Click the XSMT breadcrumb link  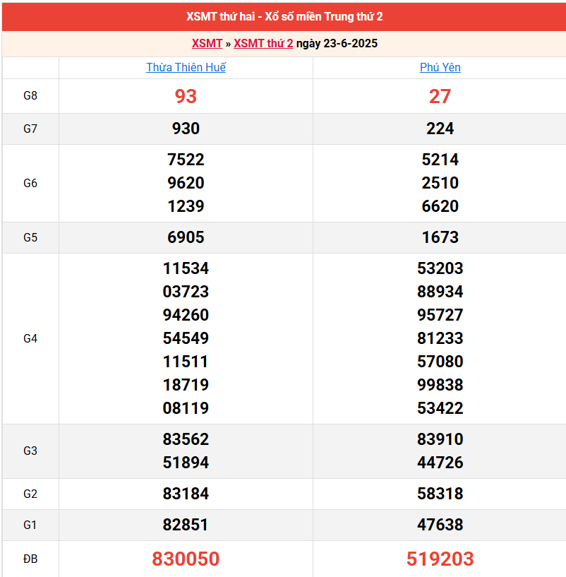[207, 44]
